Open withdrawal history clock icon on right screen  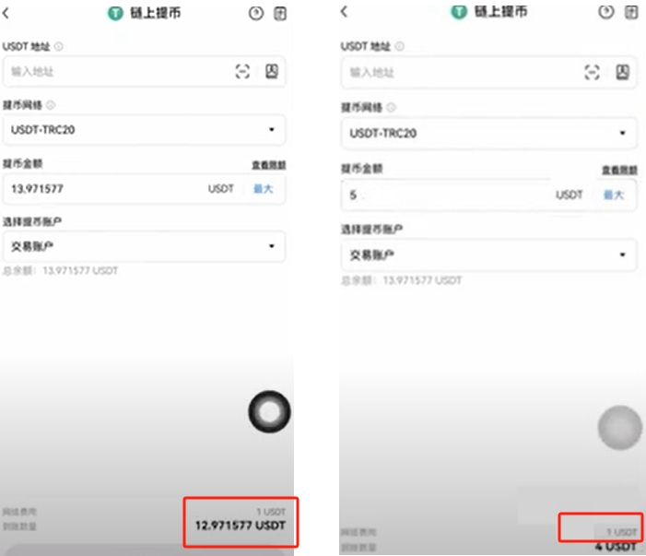coord(606,12)
